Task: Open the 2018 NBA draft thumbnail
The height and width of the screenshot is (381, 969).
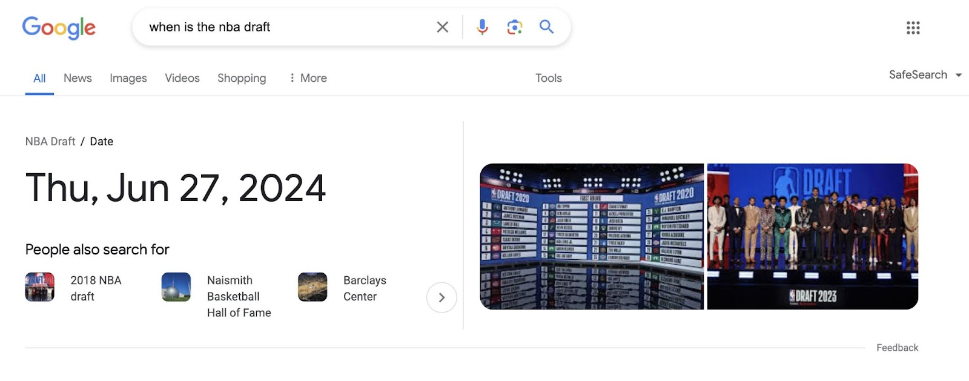Action: click(40, 287)
